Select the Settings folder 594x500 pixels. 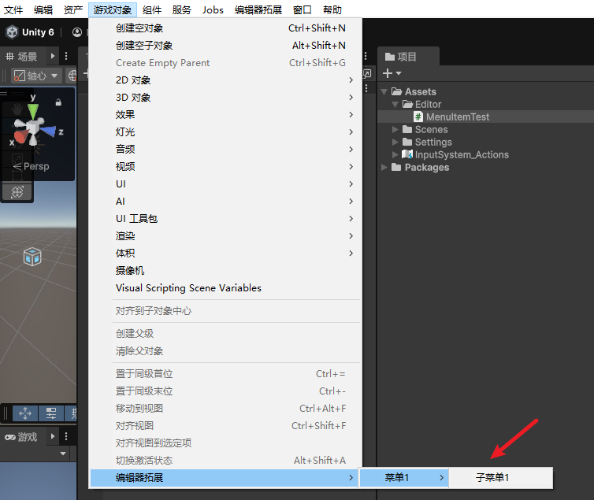point(427,142)
